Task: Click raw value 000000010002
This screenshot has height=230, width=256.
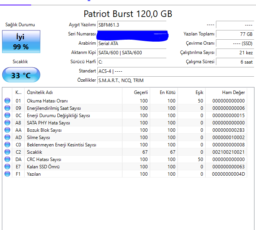Action: [x=228, y=138]
